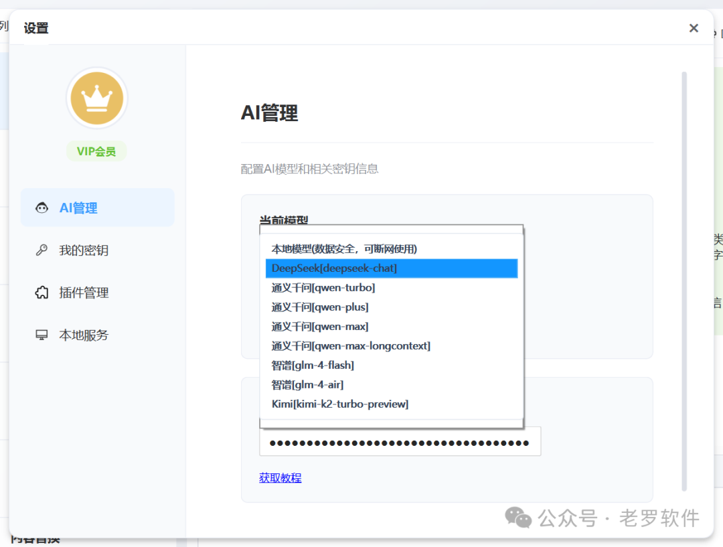723x547 pixels.
Task: Click the AI管理 page heading
Action: pyautogui.click(x=270, y=112)
